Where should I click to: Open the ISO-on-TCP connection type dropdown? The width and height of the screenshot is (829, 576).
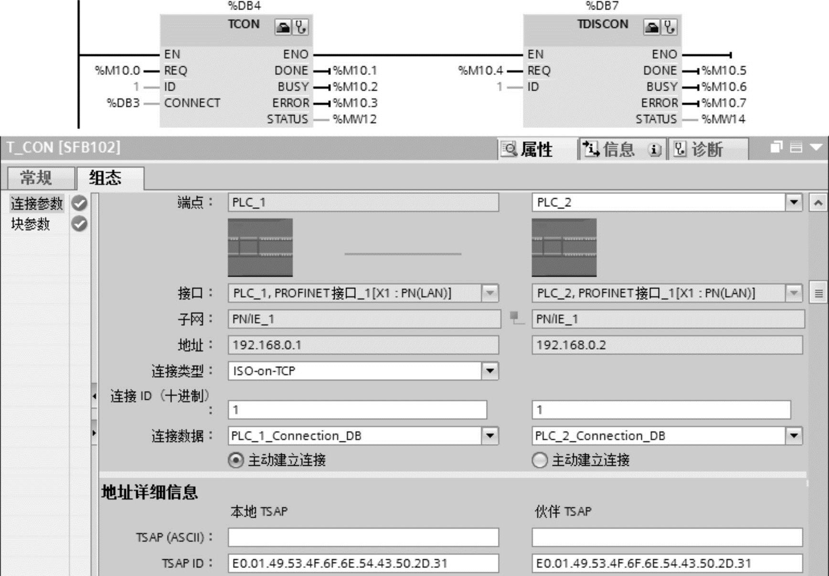point(490,371)
